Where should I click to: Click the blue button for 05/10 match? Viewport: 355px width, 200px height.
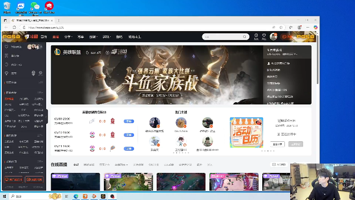[129, 135]
